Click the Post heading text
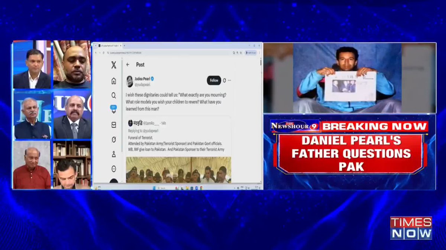Screen dimensions: 446x250 [140, 64]
